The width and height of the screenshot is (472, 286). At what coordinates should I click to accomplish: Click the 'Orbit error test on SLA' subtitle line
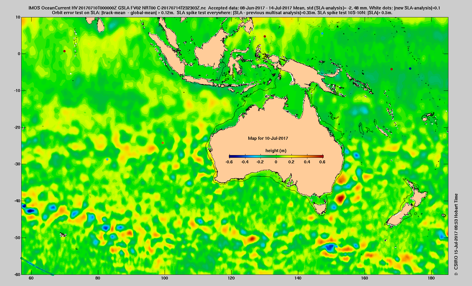[222, 13]
